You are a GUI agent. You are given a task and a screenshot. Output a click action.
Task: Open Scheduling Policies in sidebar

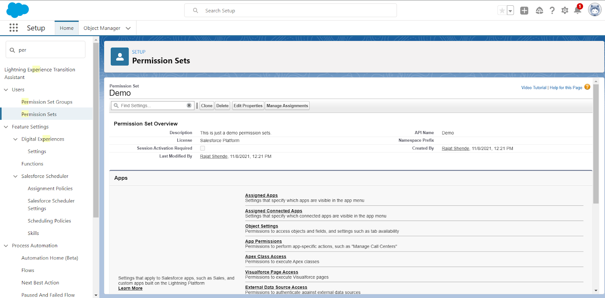click(x=49, y=221)
